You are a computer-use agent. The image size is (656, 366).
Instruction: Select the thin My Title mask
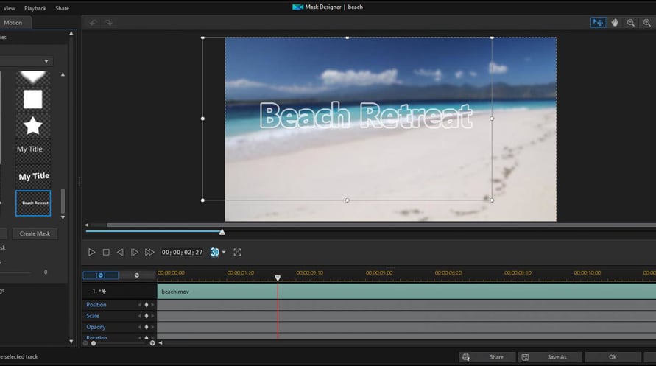pyautogui.click(x=32, y=149)
